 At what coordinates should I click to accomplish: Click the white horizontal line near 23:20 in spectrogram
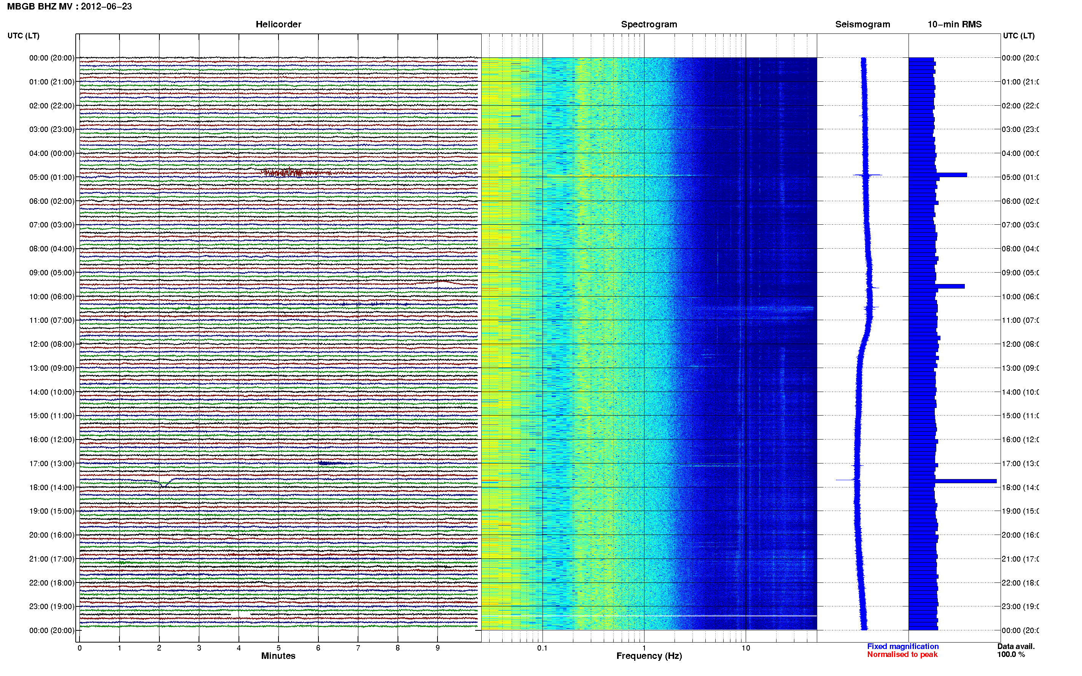[x=649, y=616]
